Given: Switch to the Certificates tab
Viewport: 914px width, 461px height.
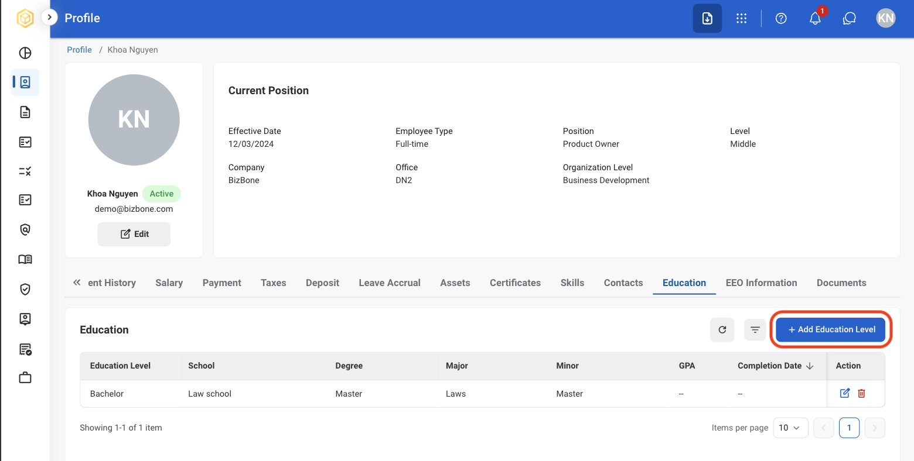Looking at the screenshot, I should 515,283.
